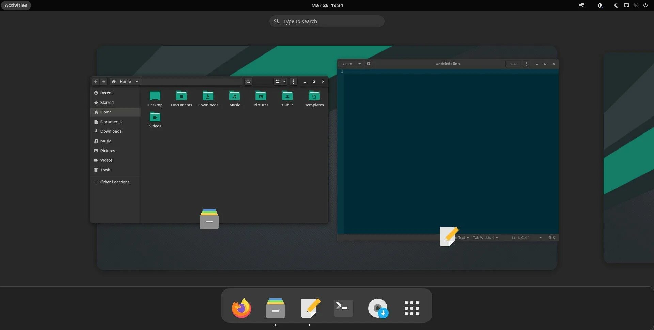
Task: Open the shield icon in top bar
Action: point(600,5)
